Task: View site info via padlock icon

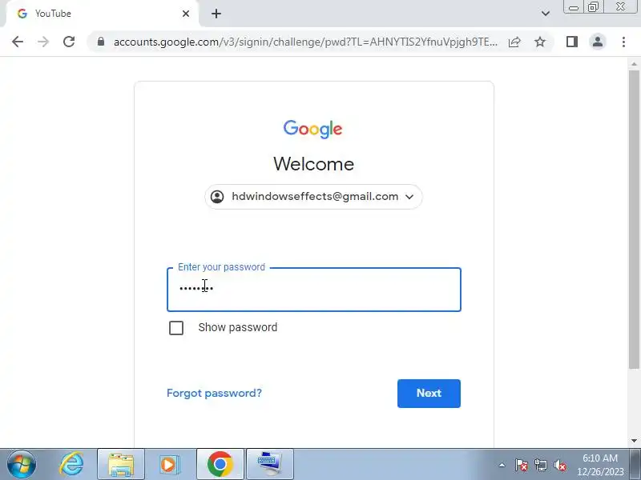Action: tap(101, 42)
